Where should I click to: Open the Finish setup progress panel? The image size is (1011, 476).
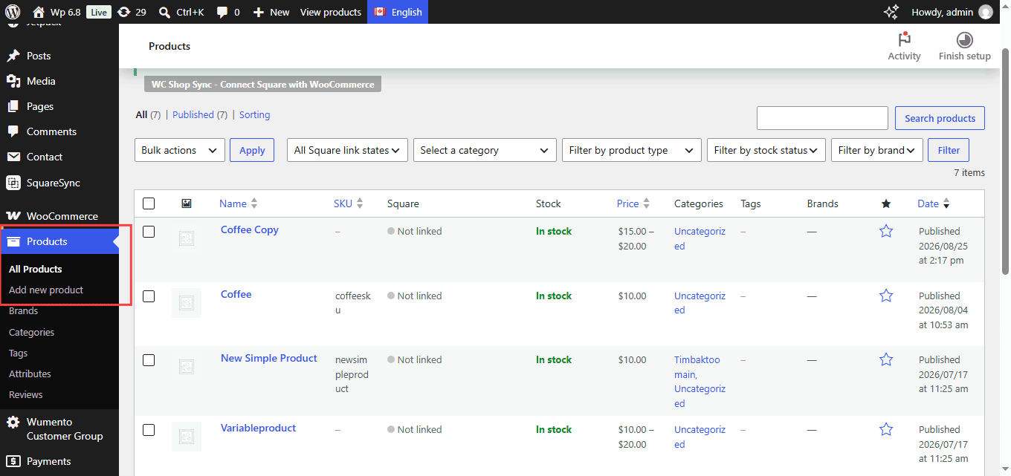click(964, 46)
